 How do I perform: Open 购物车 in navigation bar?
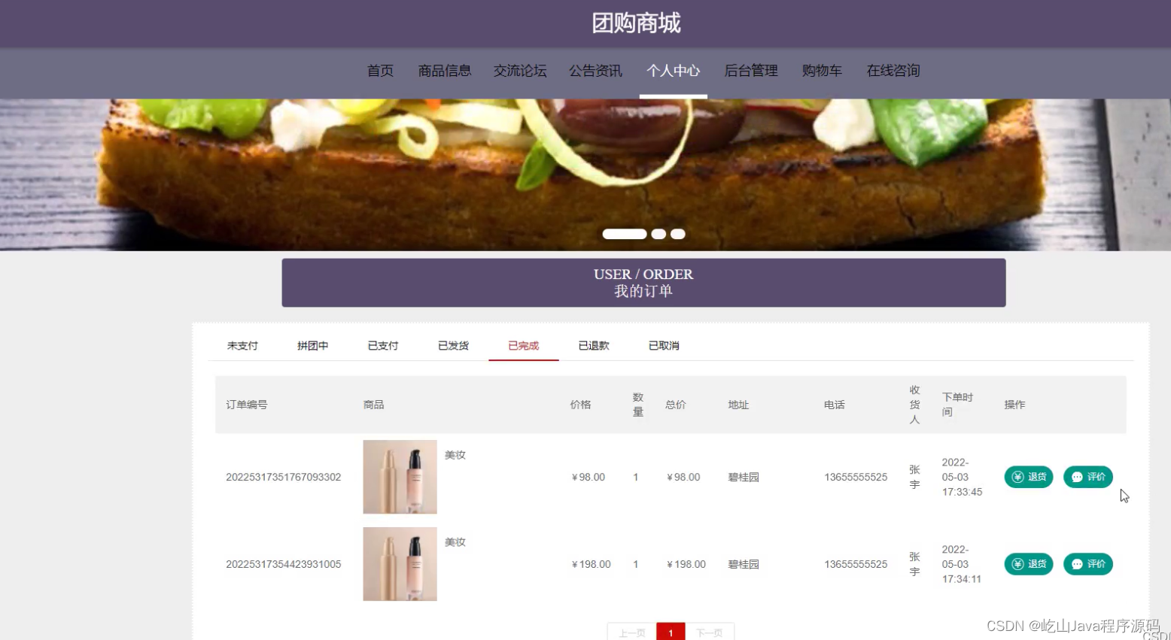pos(822,71)
